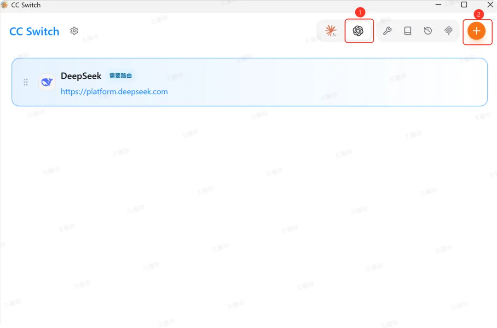Open the history clock icon
The width and height of the screenshot is (497, 328).
click(428, 31)
